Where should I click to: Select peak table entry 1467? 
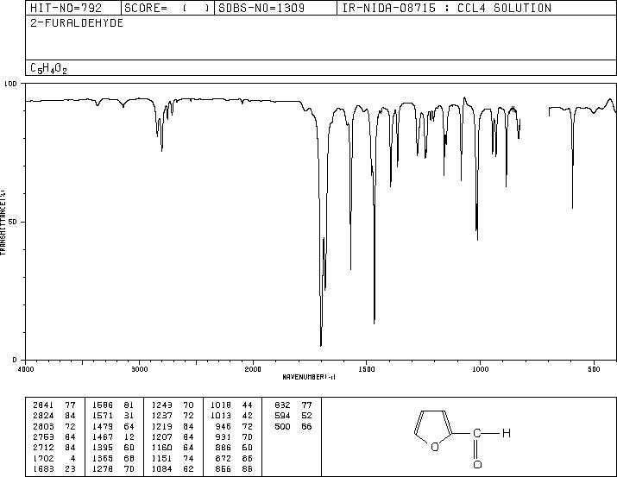(103, 436)
